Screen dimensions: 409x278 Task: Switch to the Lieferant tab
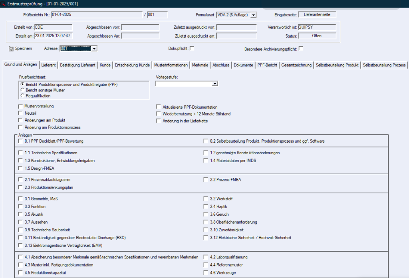pyautogui.click(x=48, y=65)
